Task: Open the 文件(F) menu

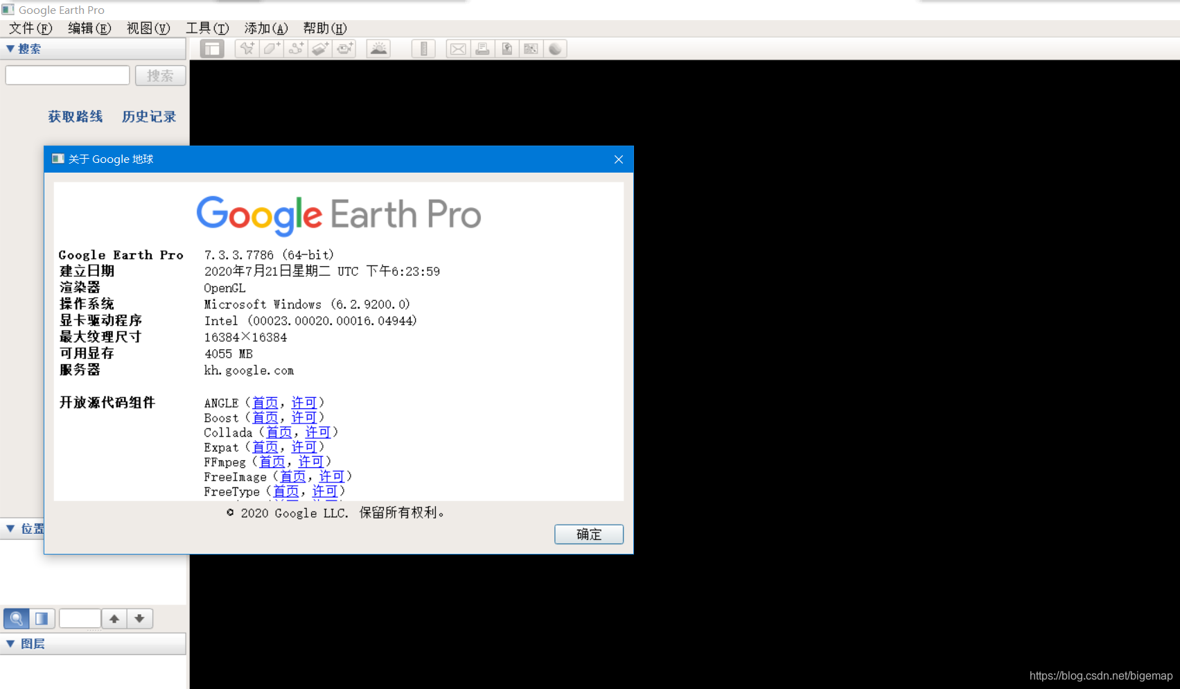Action: coord(30,28)
